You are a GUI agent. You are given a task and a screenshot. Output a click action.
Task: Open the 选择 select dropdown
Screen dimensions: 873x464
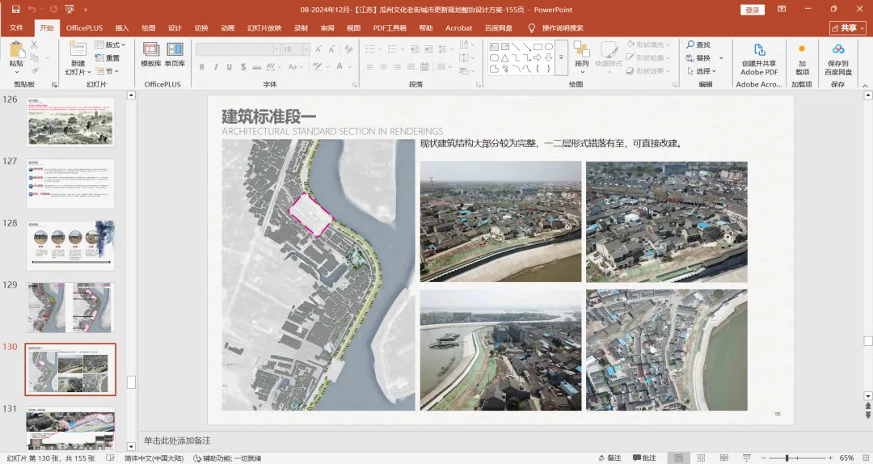click(x=702, y=71)
